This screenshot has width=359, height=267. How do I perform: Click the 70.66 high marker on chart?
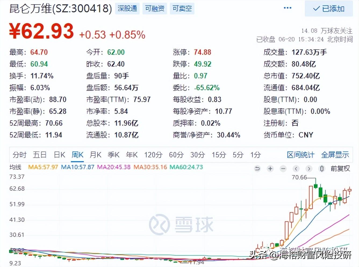pyautogui.click(x=299, y=177)
